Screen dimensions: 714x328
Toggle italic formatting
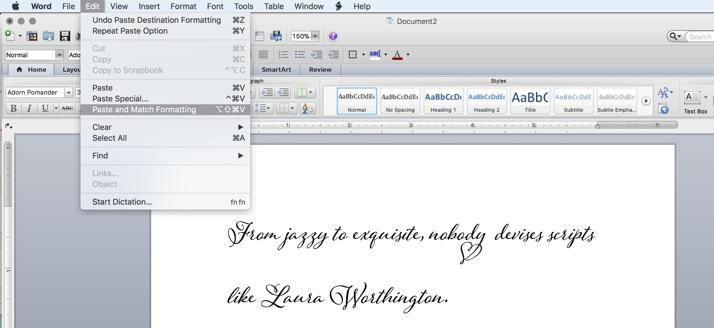coord(29,108)
